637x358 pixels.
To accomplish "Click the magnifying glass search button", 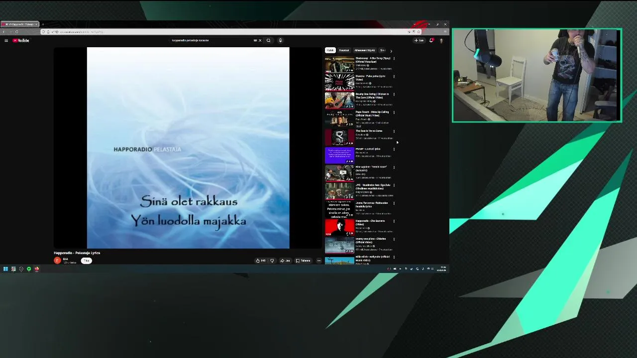I will pos(268,40).
